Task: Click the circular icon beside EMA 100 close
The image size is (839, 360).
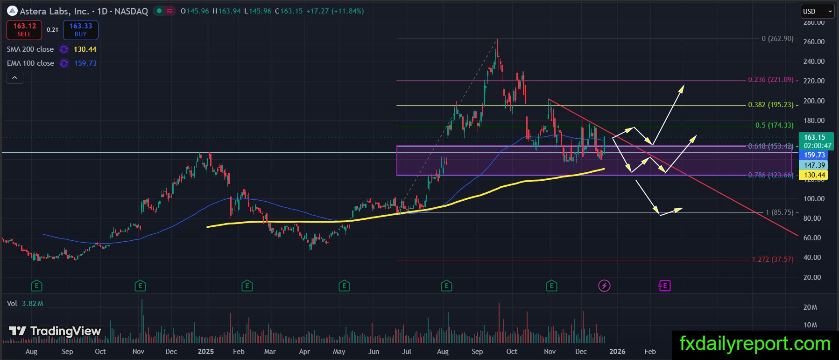Action: 64,63
